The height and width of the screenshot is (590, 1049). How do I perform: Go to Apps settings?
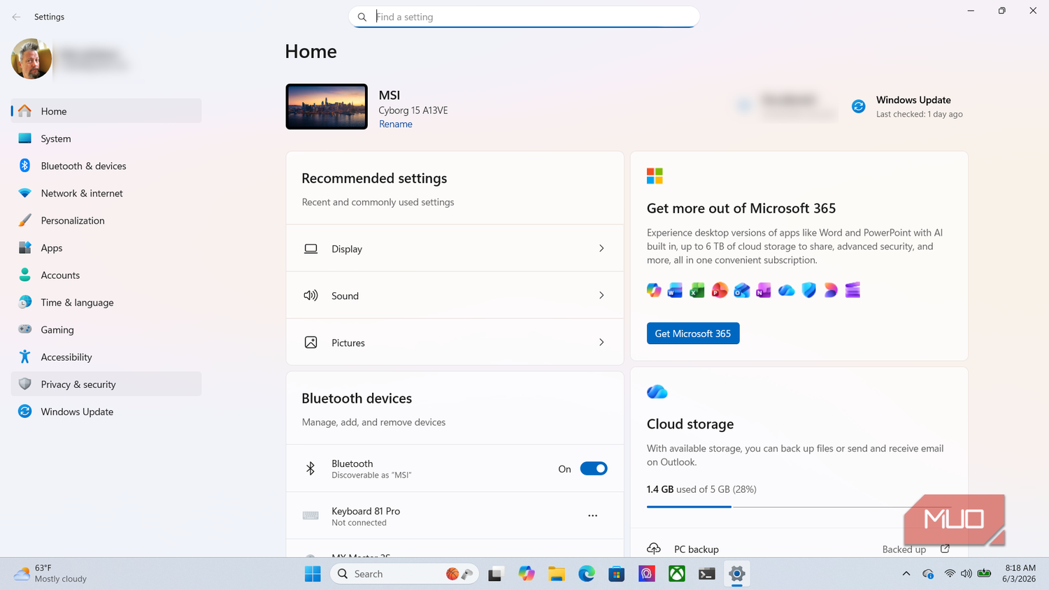click(106, 247)
